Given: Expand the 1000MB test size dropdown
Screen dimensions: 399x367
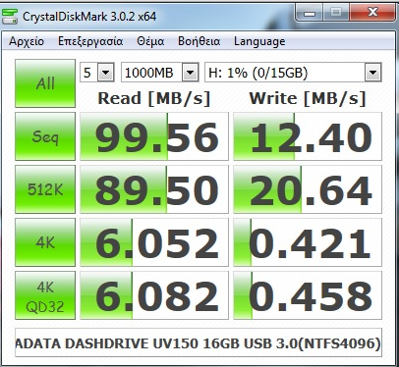Looking at the screenshot, I should [191, 73].
